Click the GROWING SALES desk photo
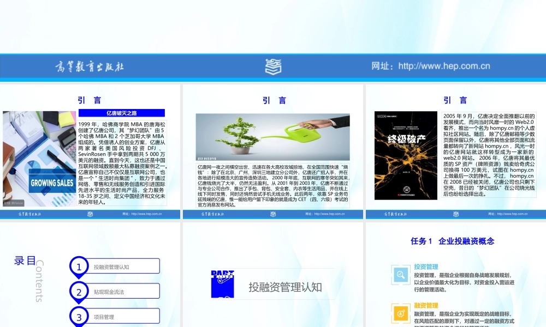The height and width of the screenshot is (327, 546). (x=39, y=158)
